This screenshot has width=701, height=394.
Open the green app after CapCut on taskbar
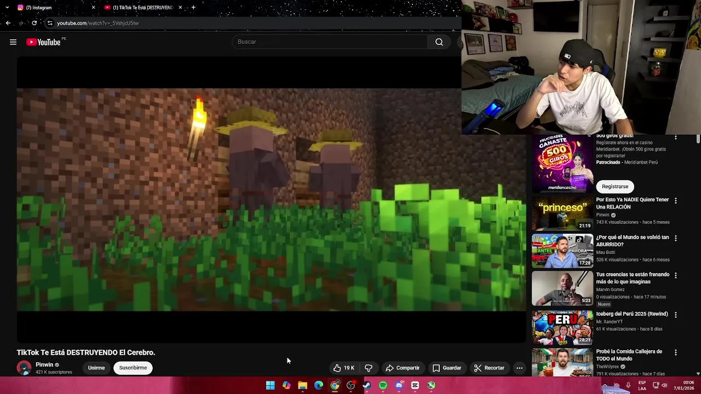pyautogui.click(x=432, y=386)
